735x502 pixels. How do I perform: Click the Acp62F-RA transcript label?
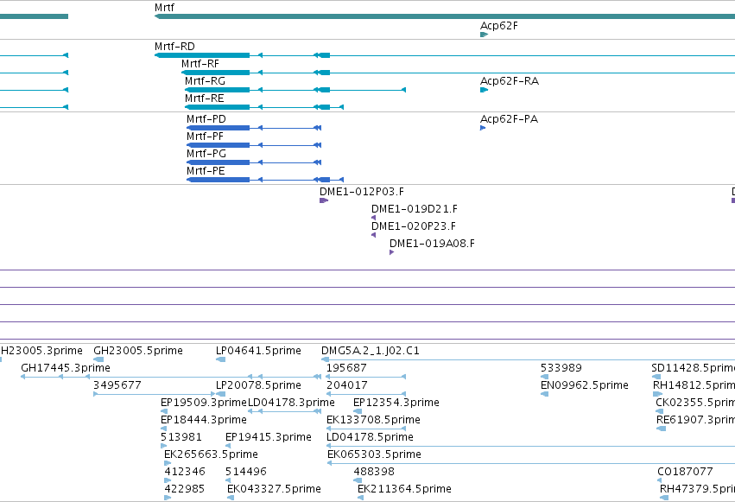510,81
